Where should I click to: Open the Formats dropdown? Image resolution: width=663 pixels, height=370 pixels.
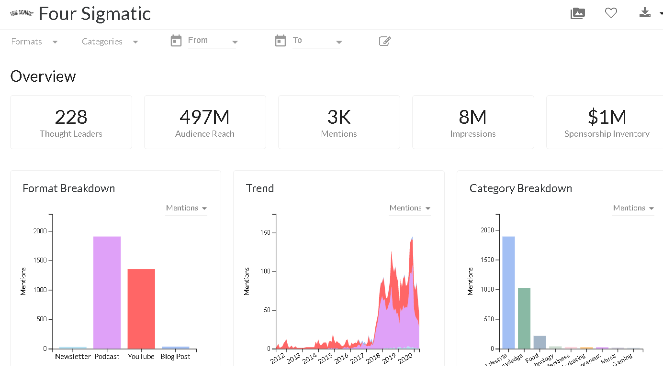pos(34,42)
